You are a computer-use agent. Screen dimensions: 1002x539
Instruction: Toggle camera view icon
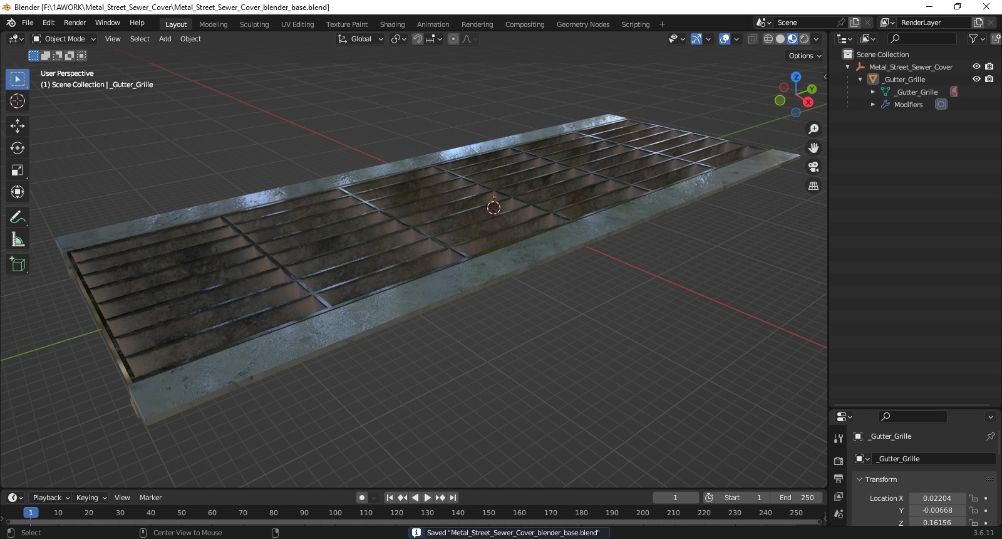point(813,167)
